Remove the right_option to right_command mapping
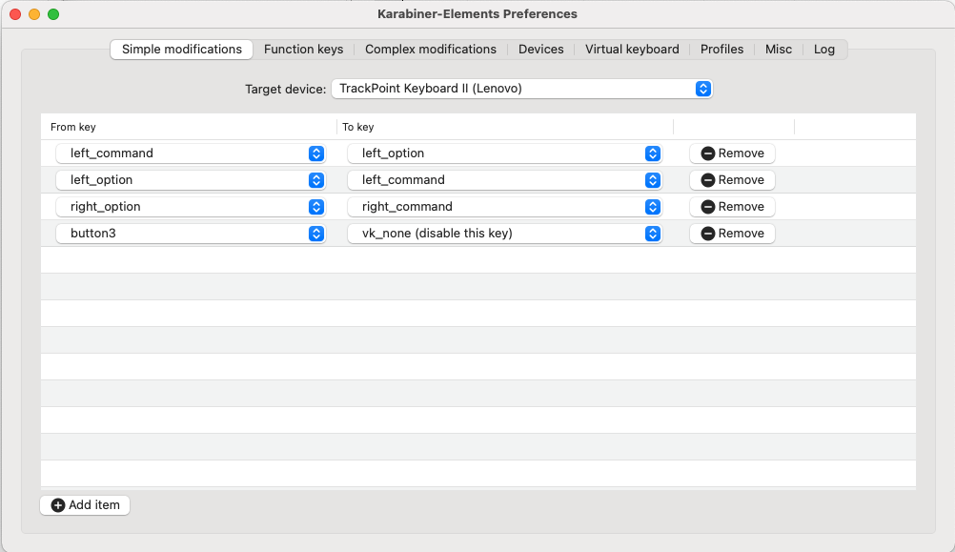This screenshot has height=552, width=955. tap(732, 207)
